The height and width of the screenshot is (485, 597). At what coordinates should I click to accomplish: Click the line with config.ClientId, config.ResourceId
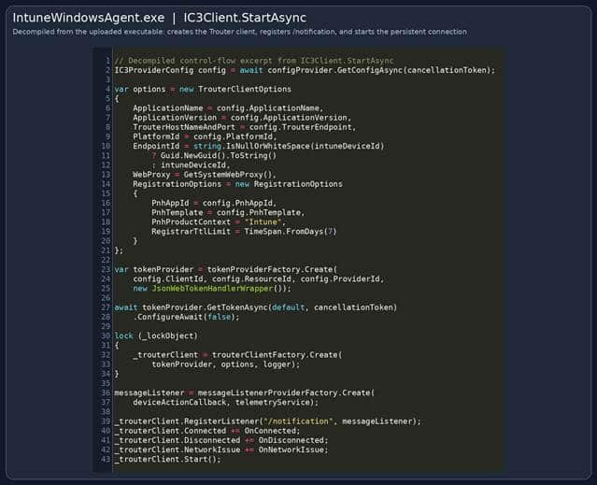point(259,279)
